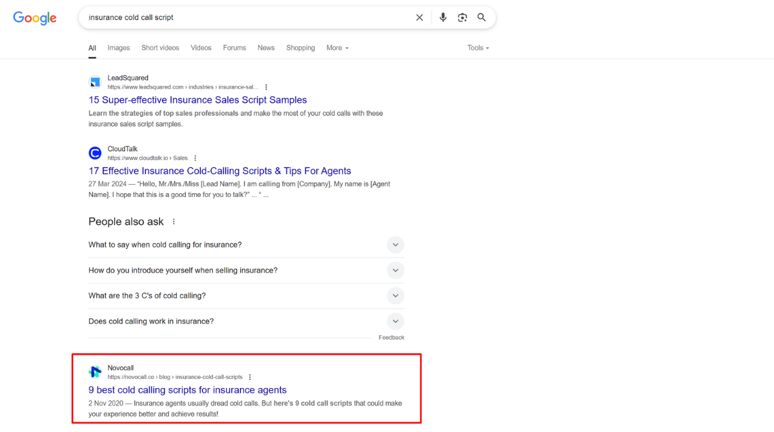Open the three-dot menu for the LeadSquared result
The image size is (774, 432).
pos(266,87)
